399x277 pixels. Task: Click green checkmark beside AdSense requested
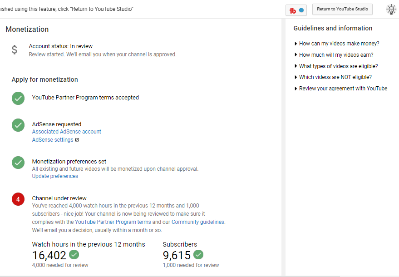pyautogui.click(x=18, y=125)
